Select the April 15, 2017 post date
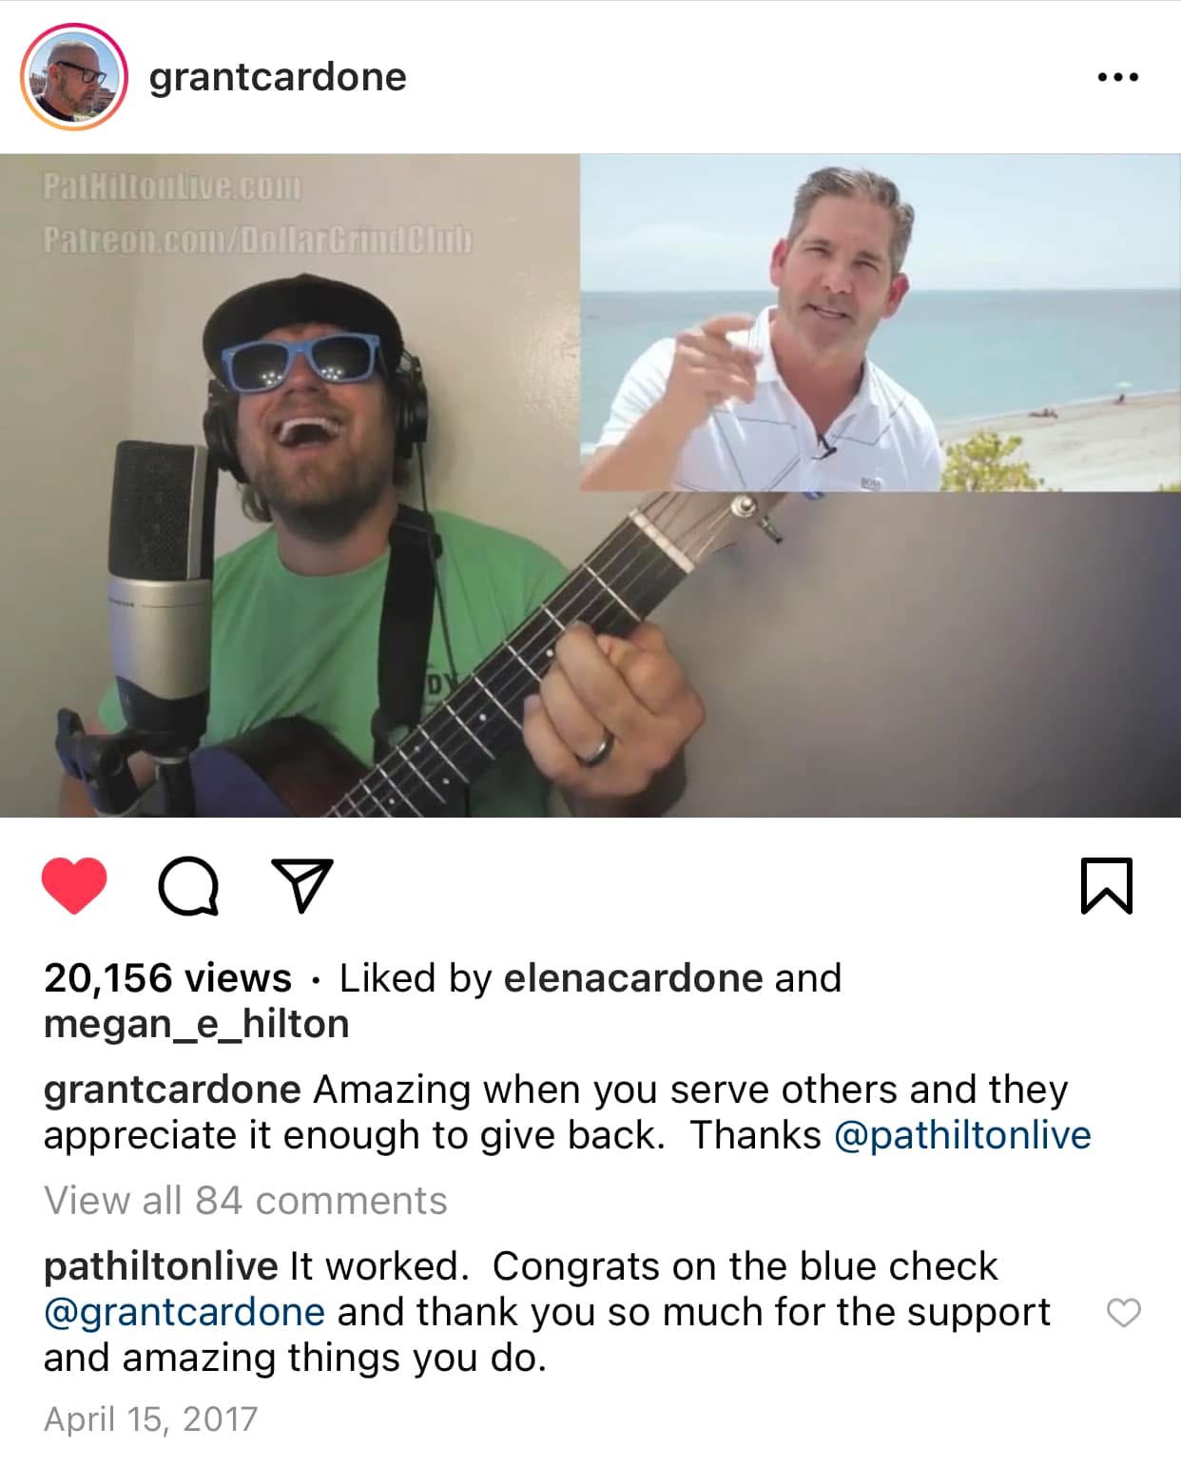 tap(150, 1419)
